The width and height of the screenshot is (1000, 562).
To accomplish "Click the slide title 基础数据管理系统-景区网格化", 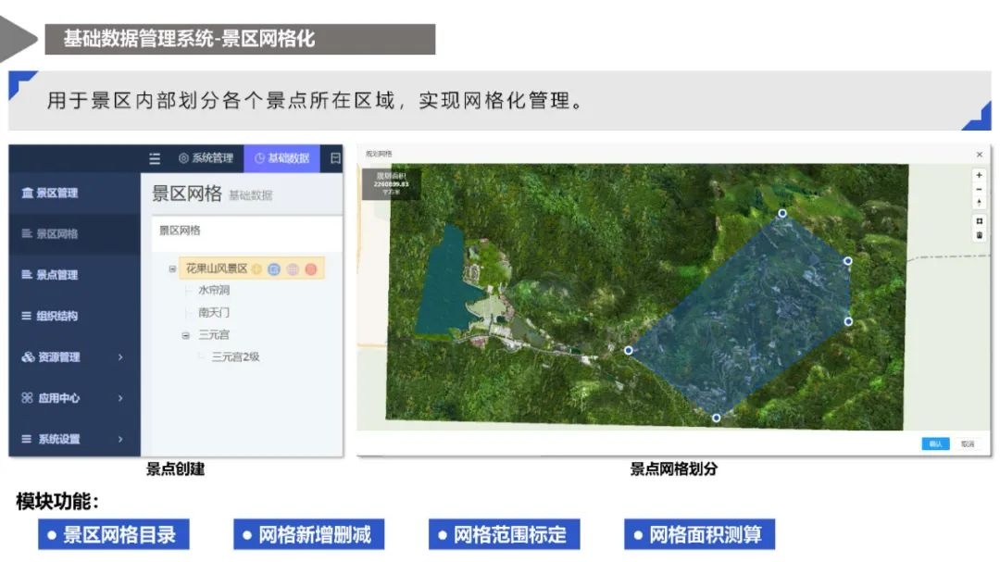I will click(x=189, y=39).
